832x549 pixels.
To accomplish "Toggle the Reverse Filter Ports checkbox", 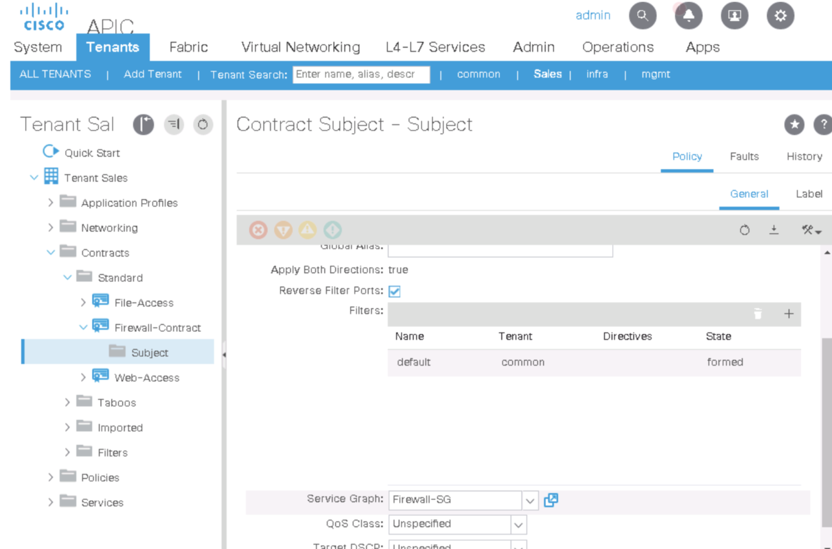I will (395, 291).
